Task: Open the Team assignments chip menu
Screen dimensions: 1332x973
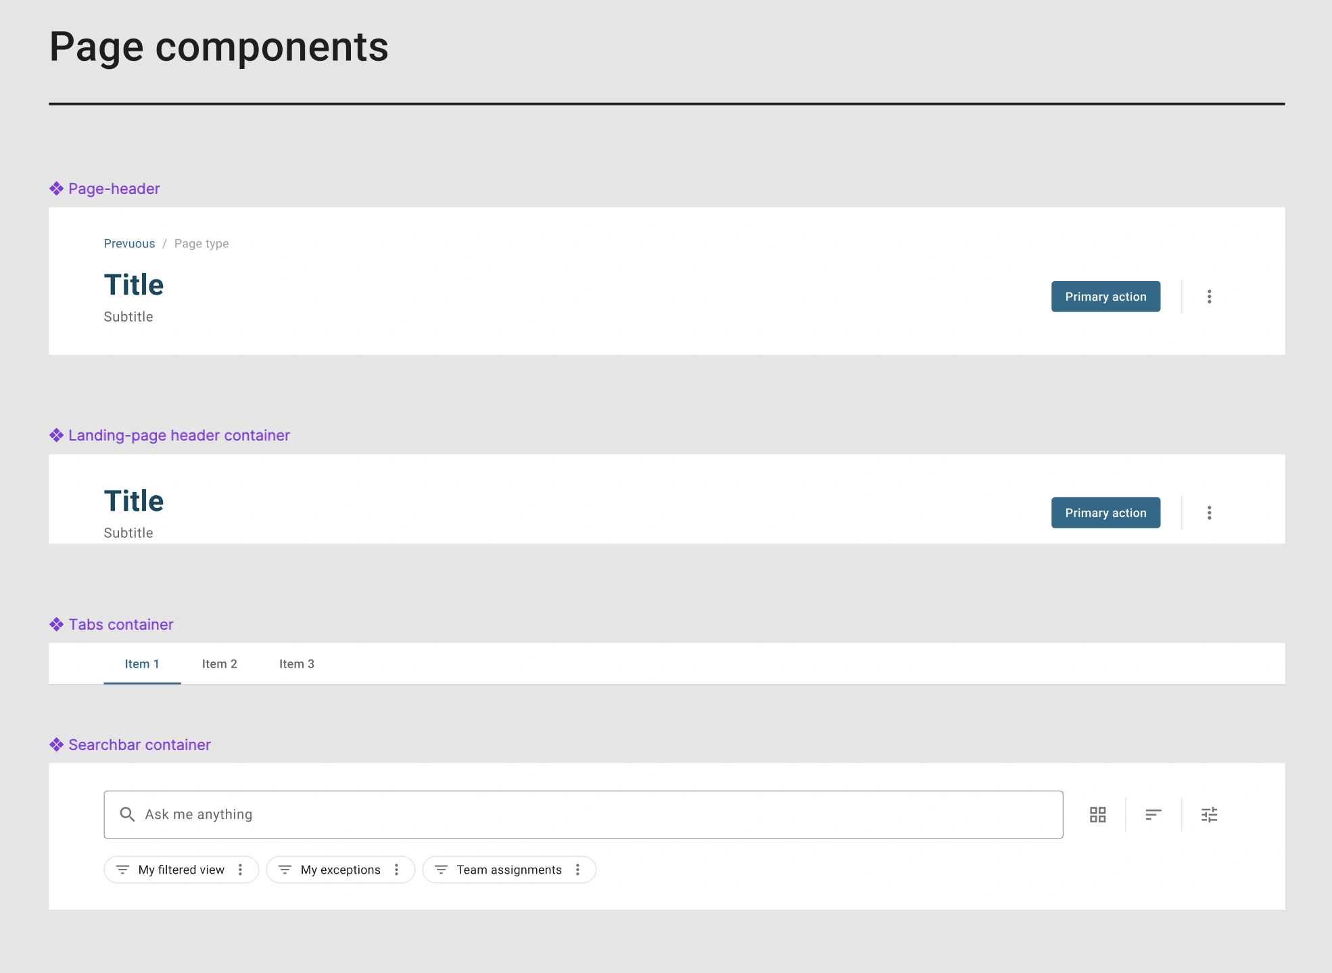Action: click(577, 870)
